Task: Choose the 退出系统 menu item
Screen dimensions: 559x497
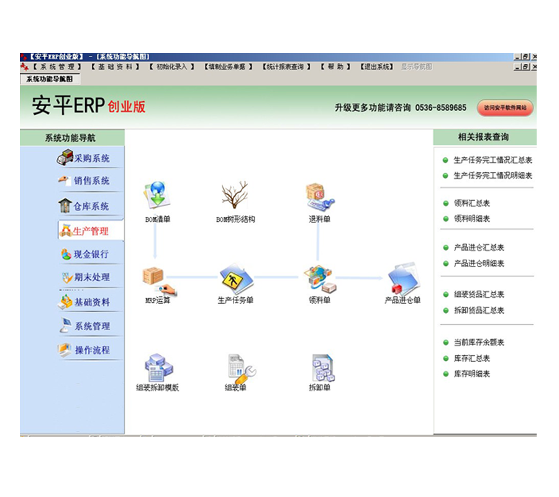Action: pos(376,66)
